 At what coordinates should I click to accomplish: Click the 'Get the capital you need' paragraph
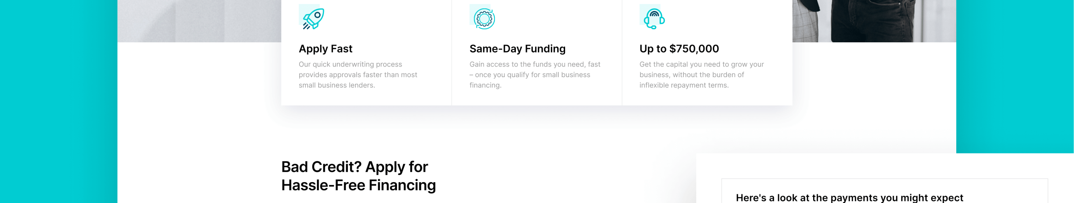pyautogui.click(x=701, y=75)
